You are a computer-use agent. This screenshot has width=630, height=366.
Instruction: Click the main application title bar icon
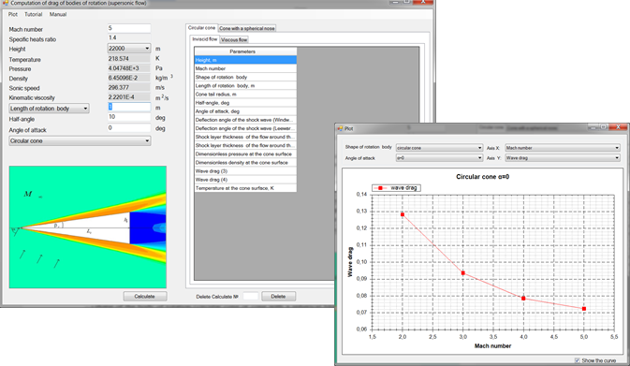click(x=6, y=3)
